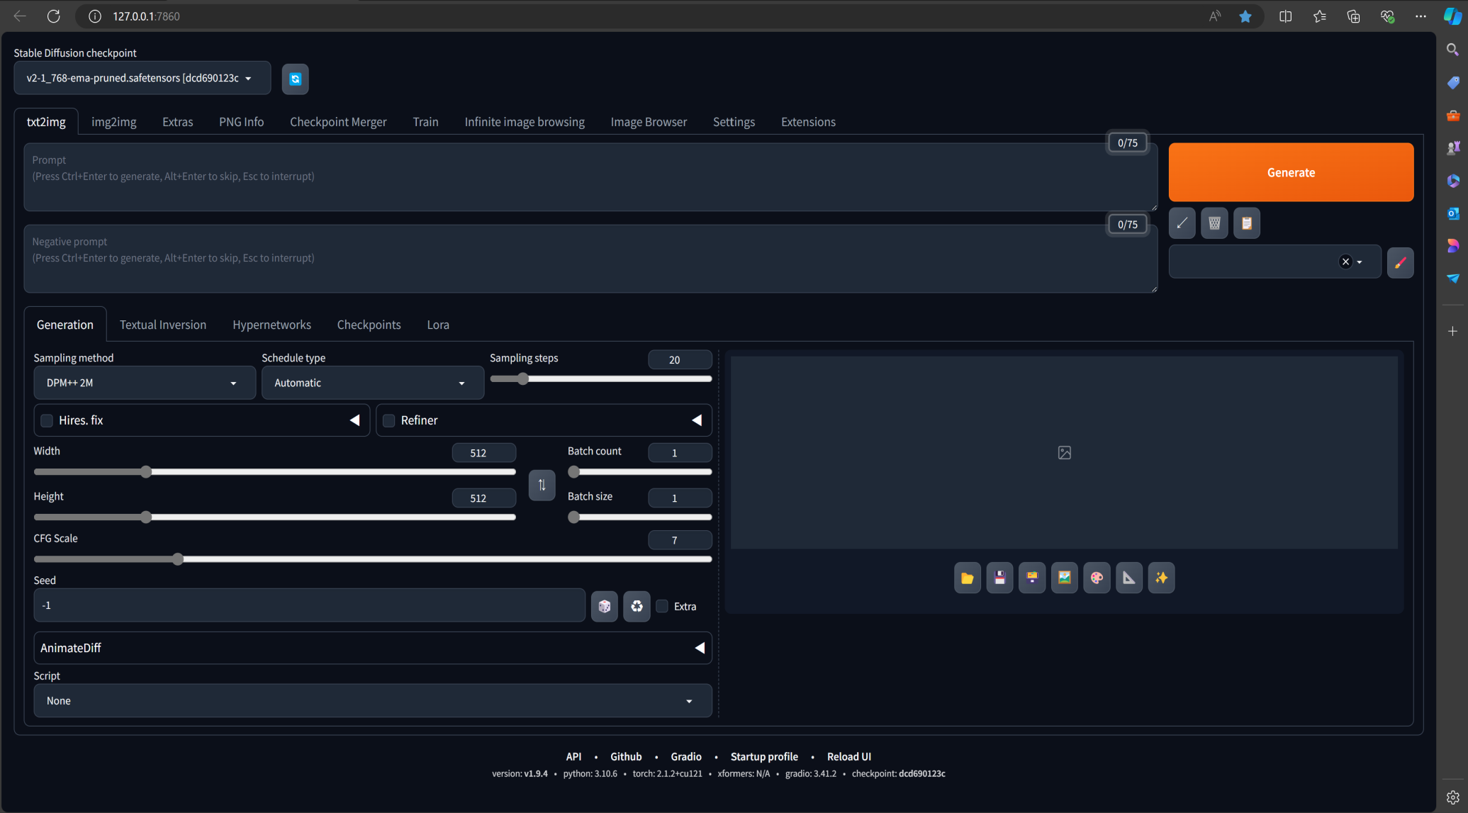
Task: Click the sparkle upscale icon under the preview
Action: (x=1161, y=578)
